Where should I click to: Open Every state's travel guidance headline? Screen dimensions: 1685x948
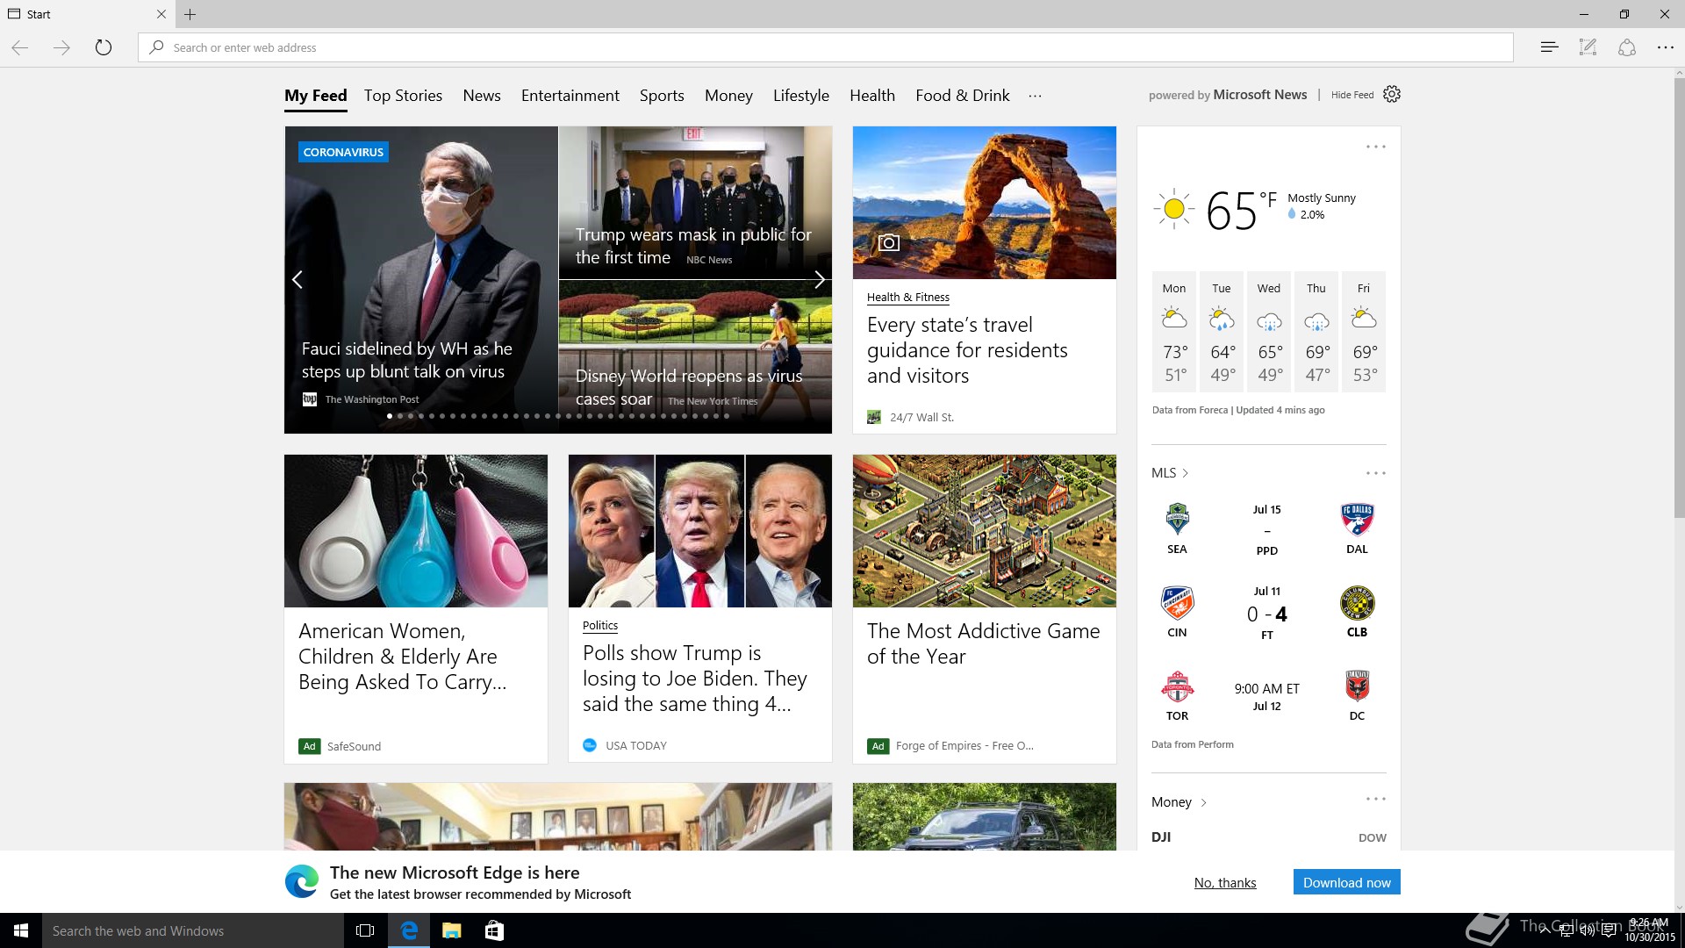point(967,350)
